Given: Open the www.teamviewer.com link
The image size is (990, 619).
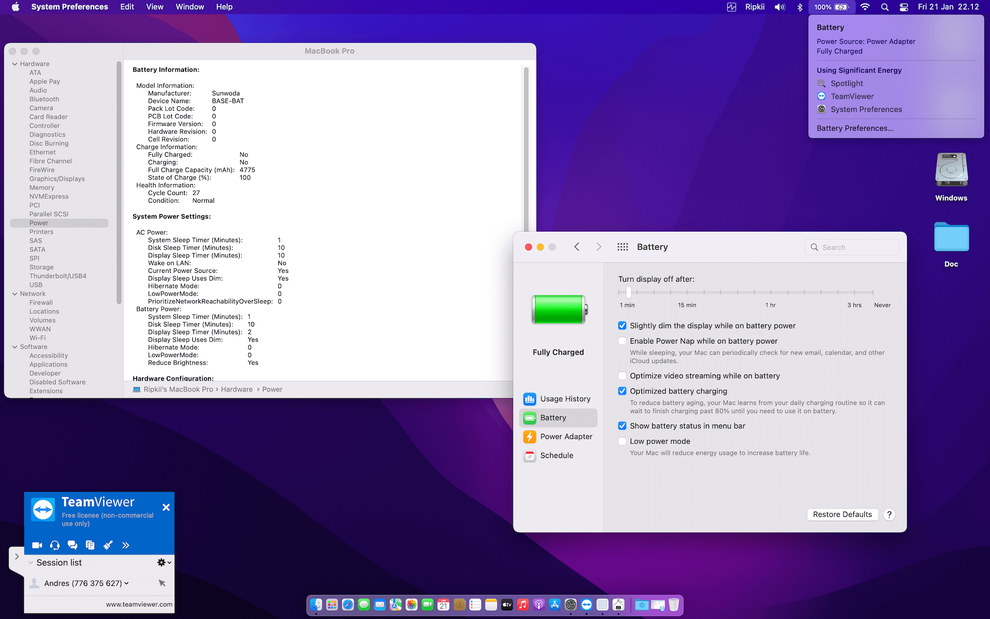Looking at the screenshot, I should click(x=139, y=605).
